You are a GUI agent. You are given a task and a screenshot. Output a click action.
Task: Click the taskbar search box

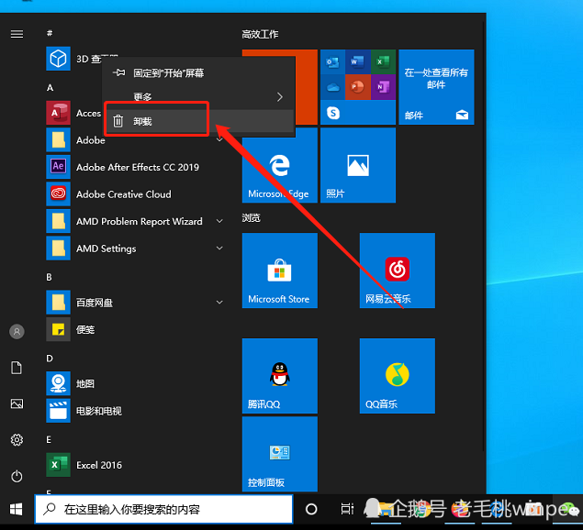(x=163, y=508)
